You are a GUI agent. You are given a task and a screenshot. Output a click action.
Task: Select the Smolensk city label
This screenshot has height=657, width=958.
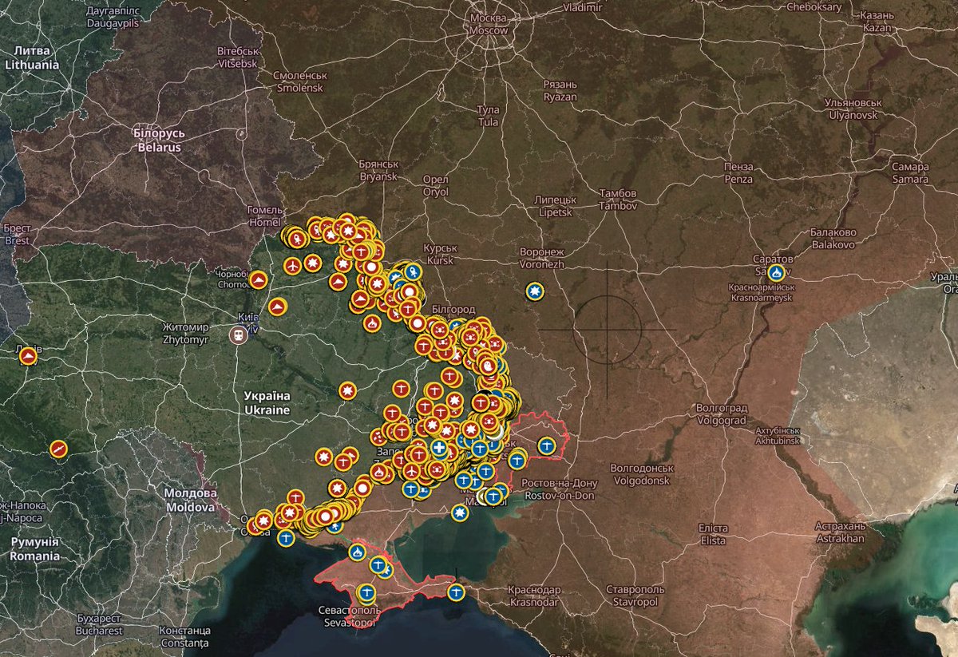[x=299, y=81]
